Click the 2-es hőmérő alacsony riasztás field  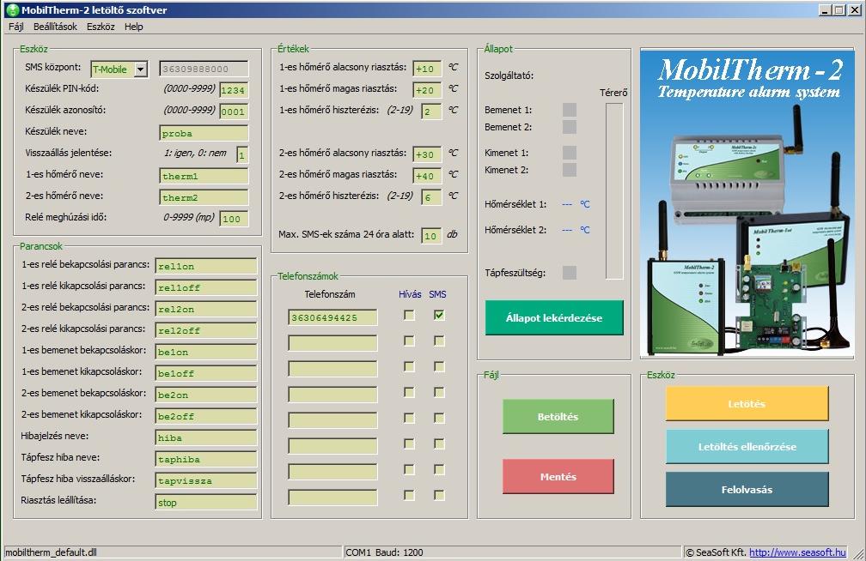[x=427, y=155]
